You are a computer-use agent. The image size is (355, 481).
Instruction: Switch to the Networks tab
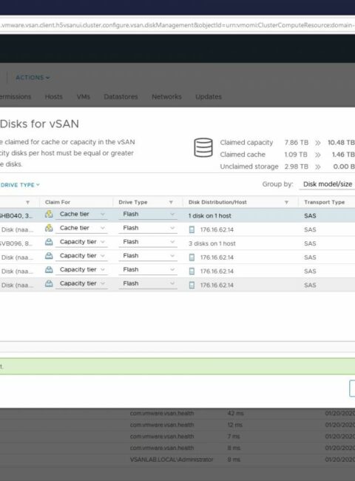[x=166, y=97]
